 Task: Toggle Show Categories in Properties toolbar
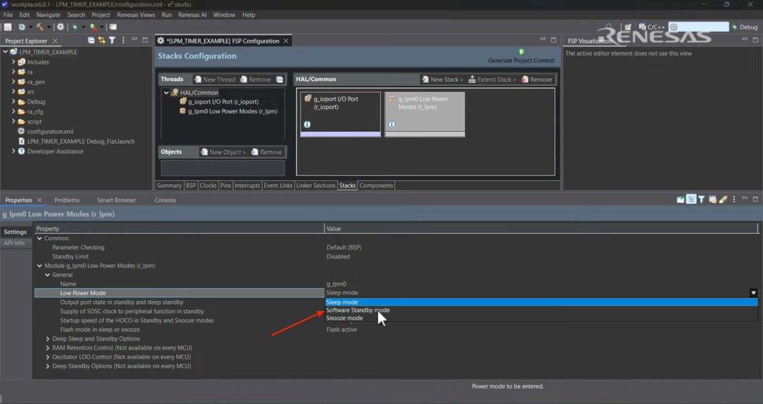(691, 200)
